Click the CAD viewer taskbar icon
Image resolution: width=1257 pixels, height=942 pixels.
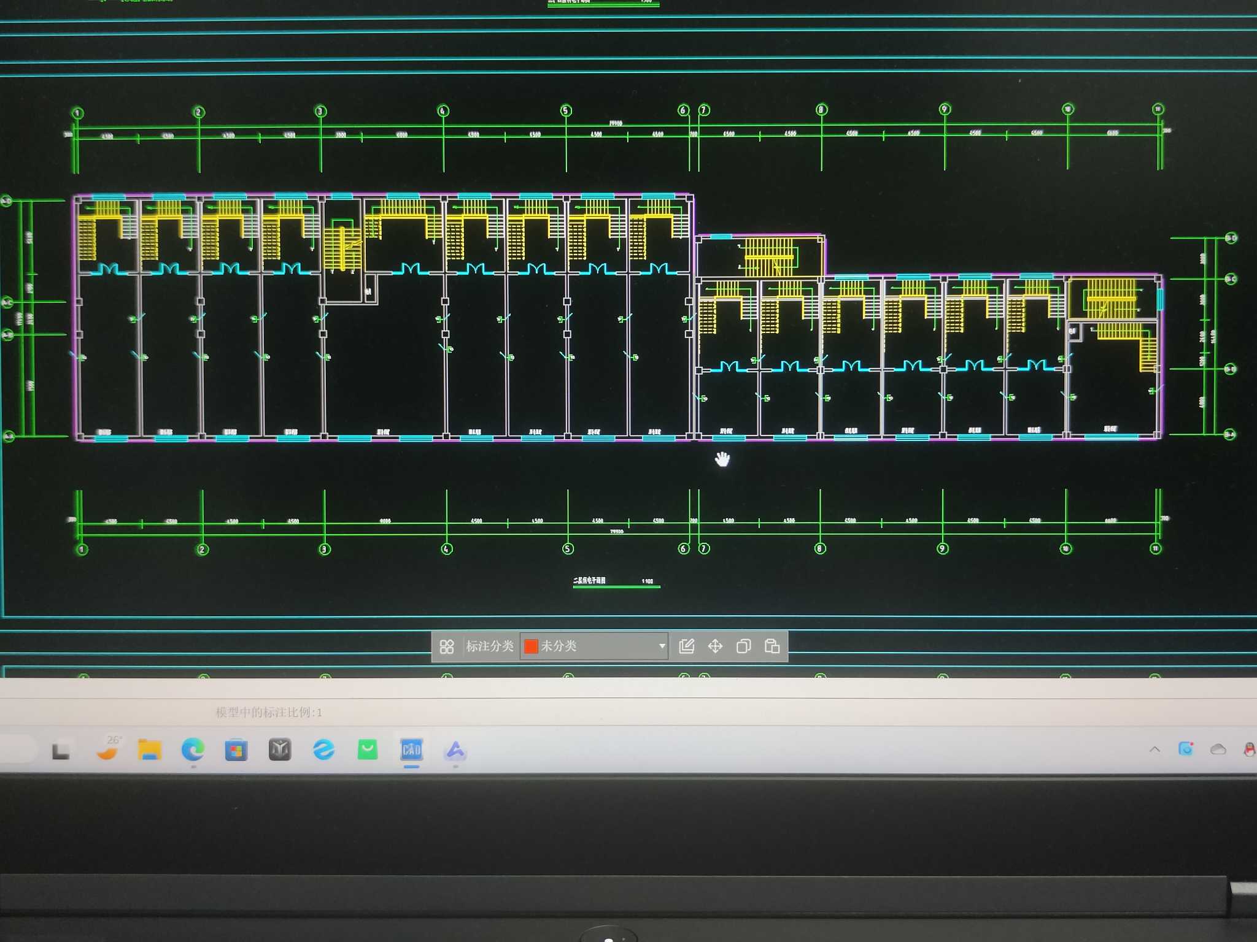tap(411, 749)
